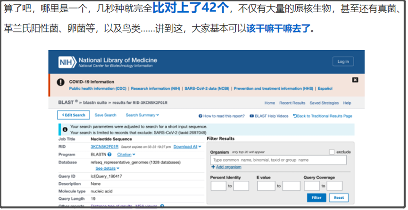The width and height of the screenshot is (408, 210).
Task: Click the 'nucleic acid' molecule type text
Action: click(x=101, y=191)
